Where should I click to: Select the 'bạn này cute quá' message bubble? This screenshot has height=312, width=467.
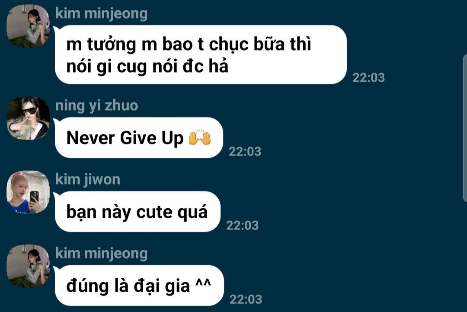[138, 212]
